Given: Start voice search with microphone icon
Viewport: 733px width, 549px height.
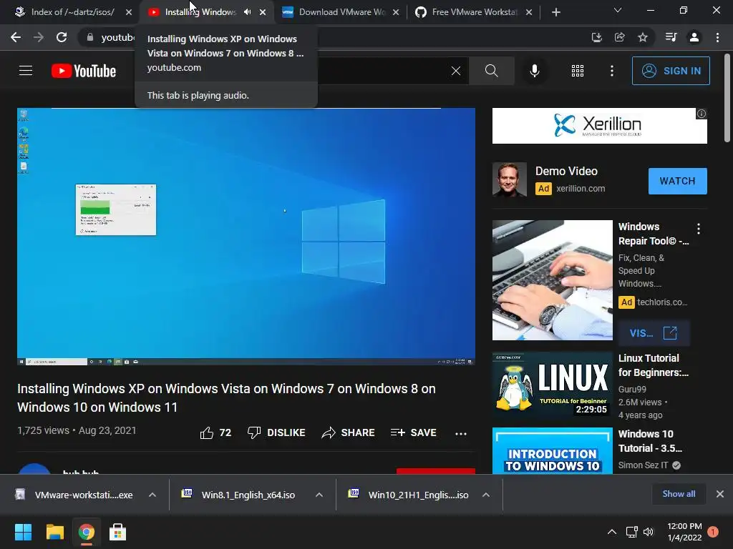Looking at the screenshot, I should [535, 71].
